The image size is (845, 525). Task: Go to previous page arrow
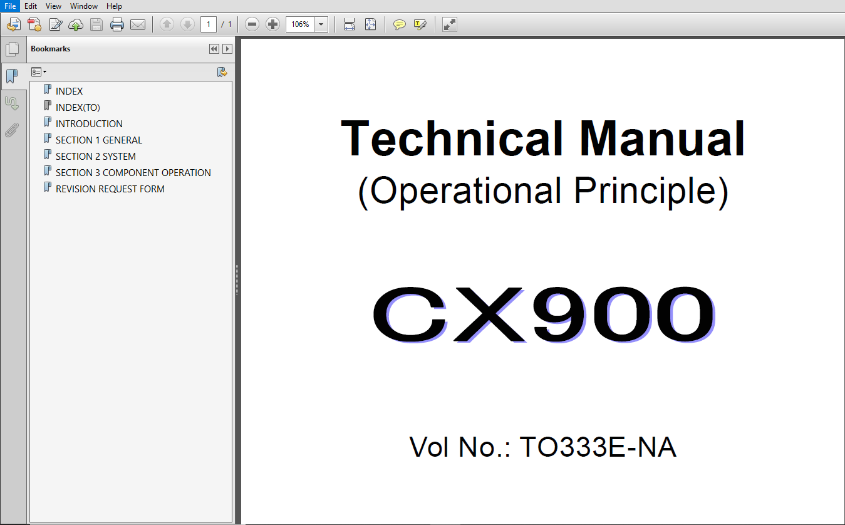click(x=167, y=24)
